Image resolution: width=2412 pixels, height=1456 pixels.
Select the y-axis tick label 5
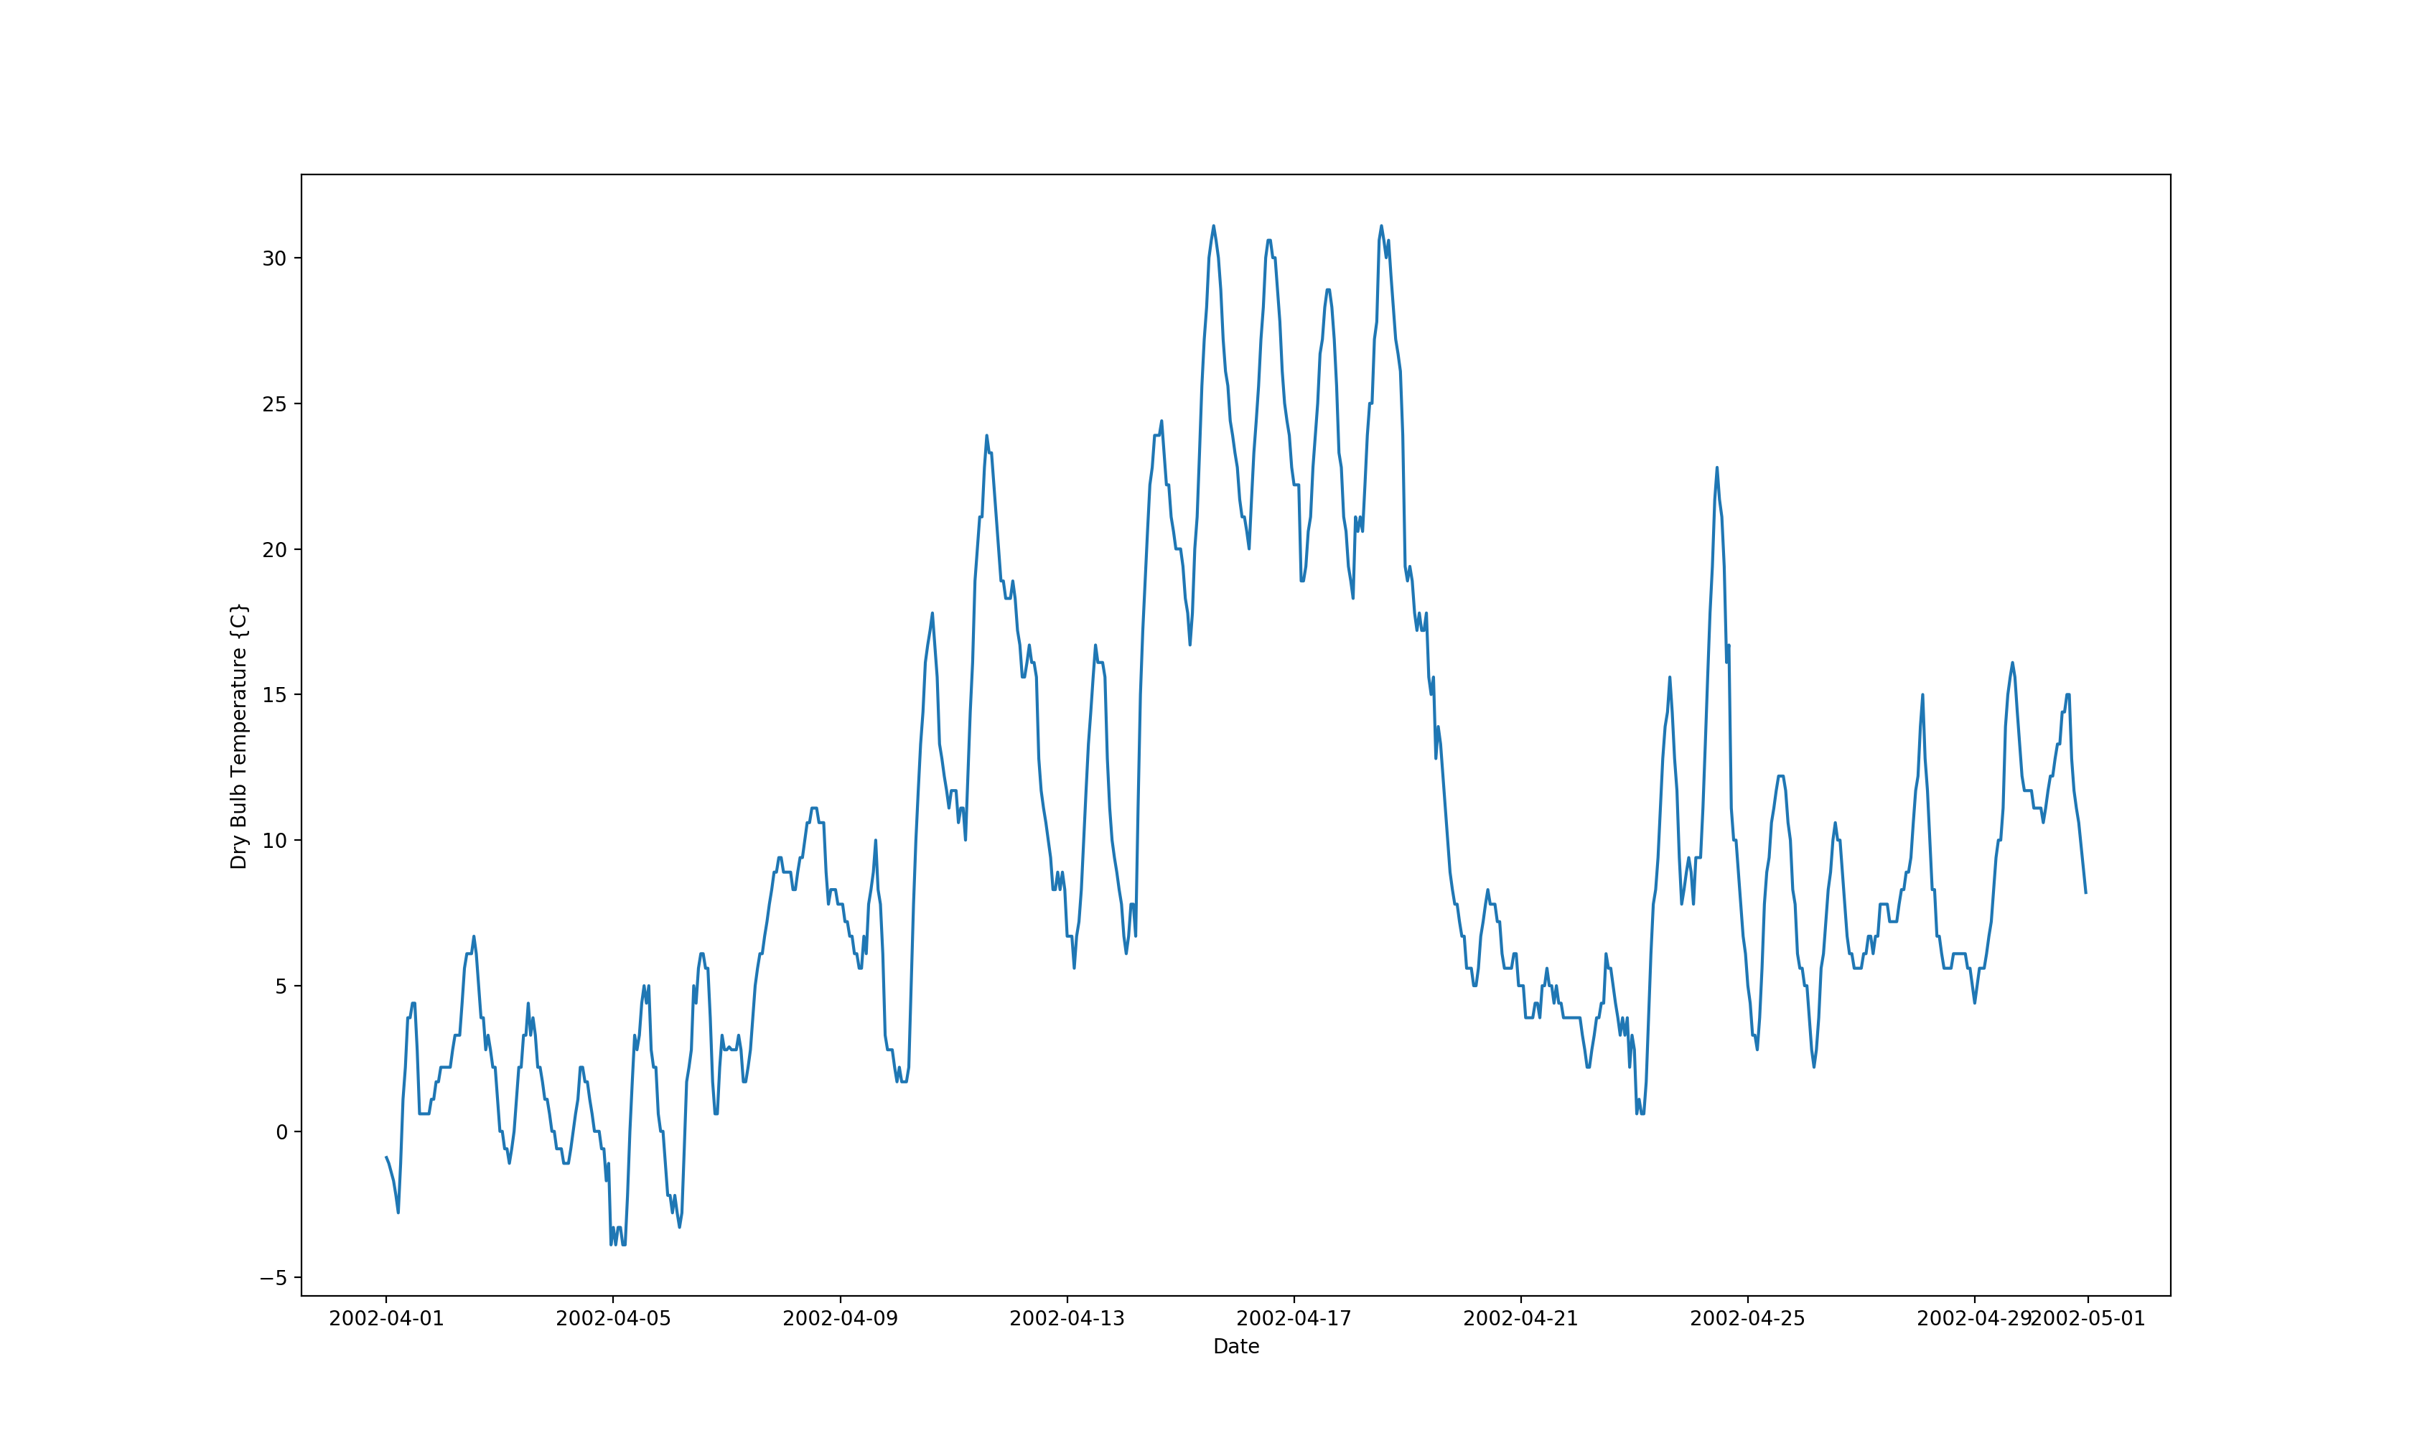281,986
